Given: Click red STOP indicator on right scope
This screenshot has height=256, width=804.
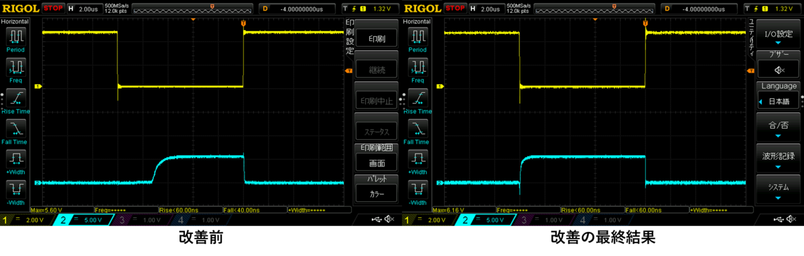Looking at the screenshot, I should [x=455, y=9].
